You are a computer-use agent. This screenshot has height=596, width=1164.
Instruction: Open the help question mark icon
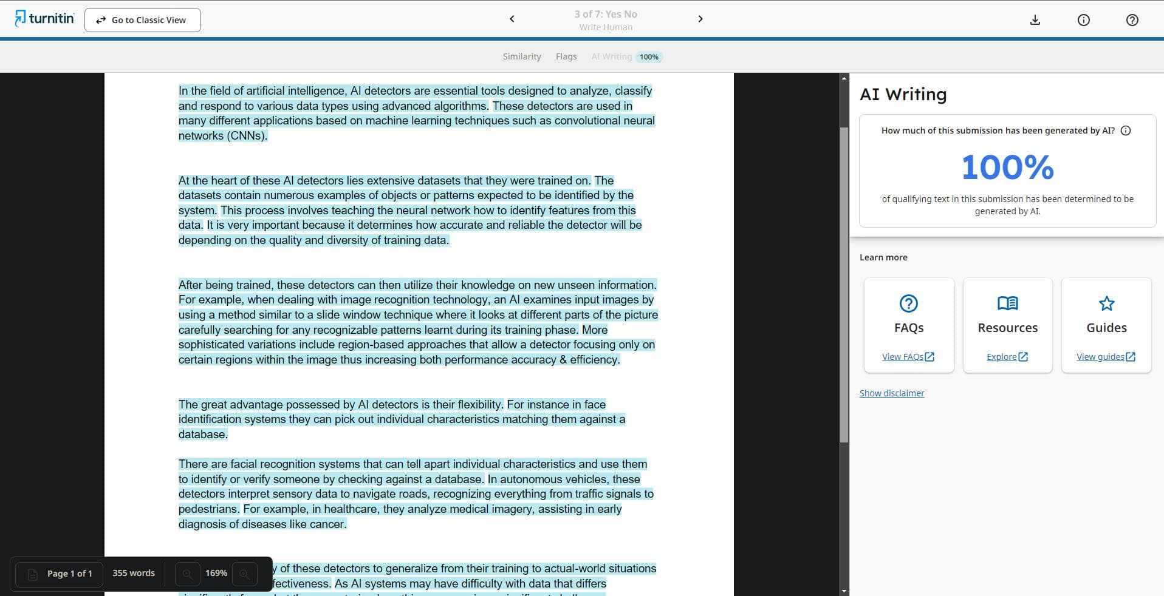tap(1132, 20)
